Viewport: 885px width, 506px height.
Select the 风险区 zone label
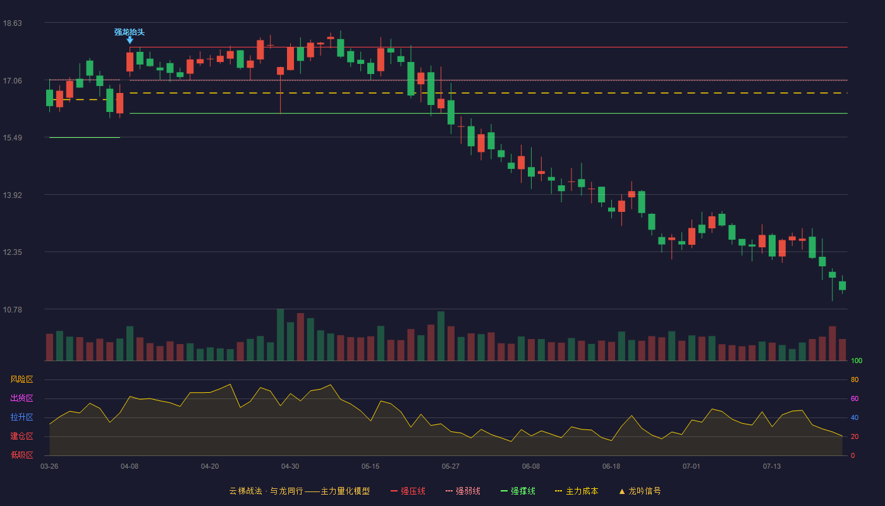(21, 379)
